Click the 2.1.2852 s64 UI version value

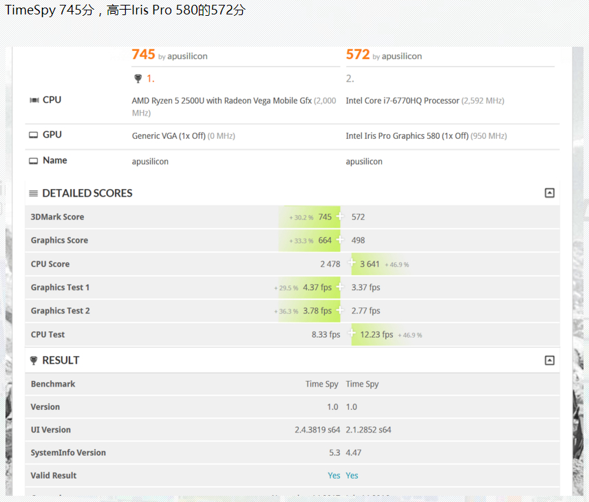(369, 430)
